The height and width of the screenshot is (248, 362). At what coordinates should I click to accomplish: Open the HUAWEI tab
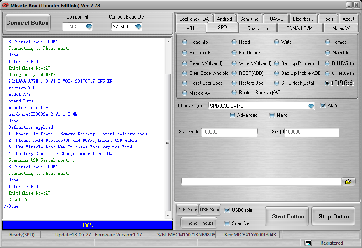276,19
